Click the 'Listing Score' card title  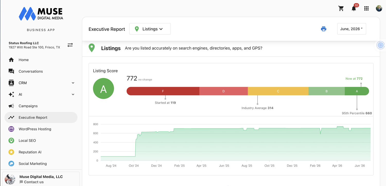(x=105, y=71)
